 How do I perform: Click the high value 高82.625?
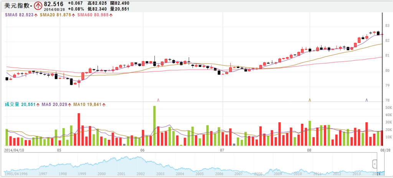[97, 3]
